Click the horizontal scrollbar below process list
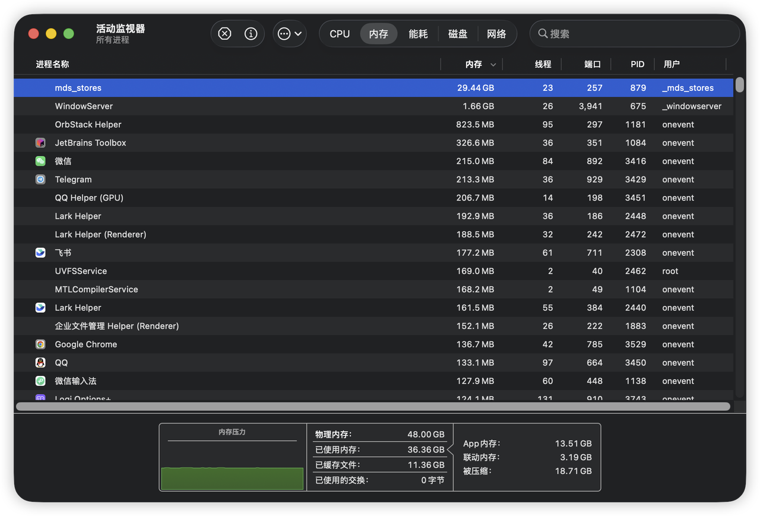This screenshot has width=760, height=516. pos(373,407)
